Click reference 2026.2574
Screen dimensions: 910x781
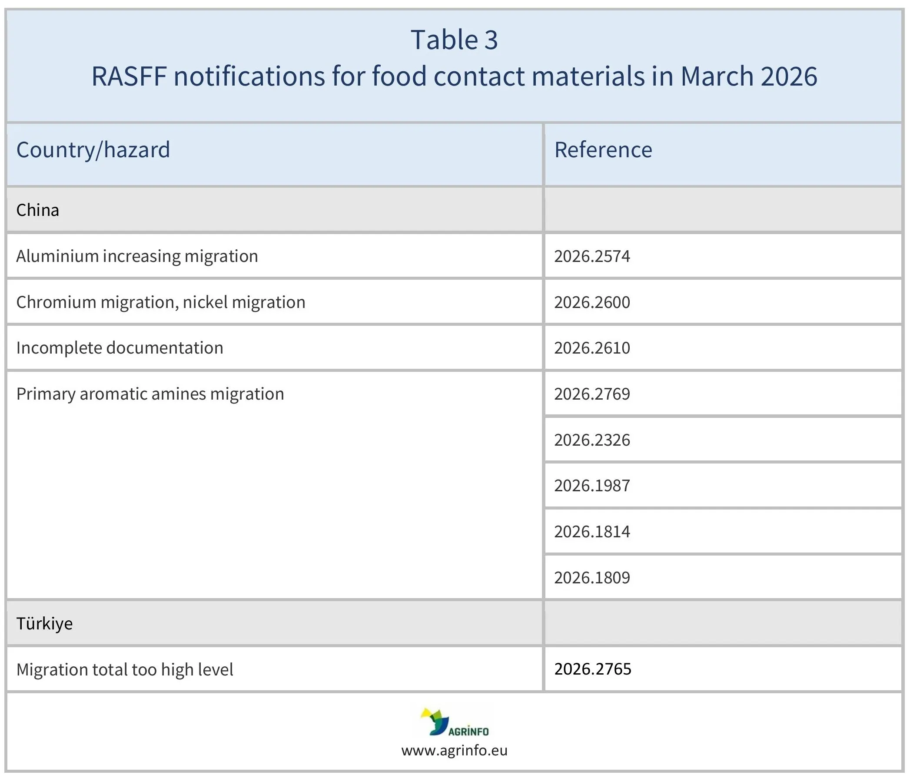click(592, 256)
